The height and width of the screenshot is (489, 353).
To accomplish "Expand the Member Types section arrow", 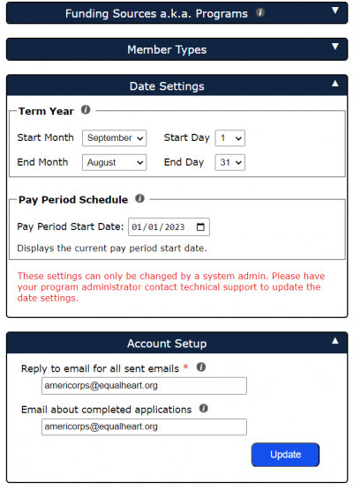I will tap(335, 47).
